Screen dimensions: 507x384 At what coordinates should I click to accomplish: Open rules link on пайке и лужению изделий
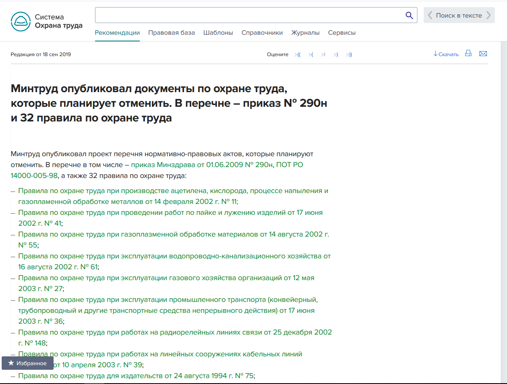tap(170, 218)
